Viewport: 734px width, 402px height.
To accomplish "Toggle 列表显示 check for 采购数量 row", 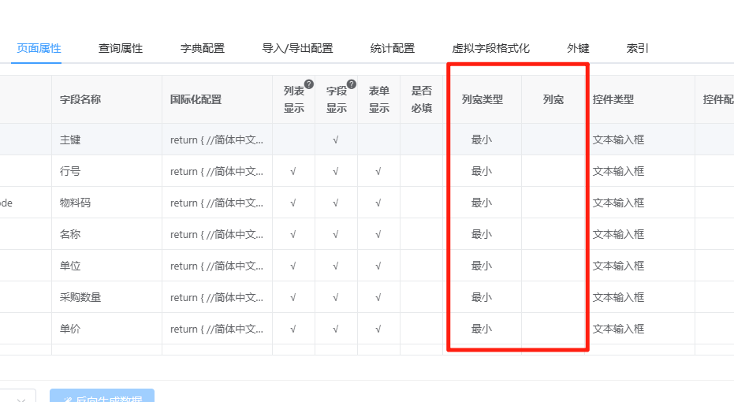I will [x=293, y=298].
